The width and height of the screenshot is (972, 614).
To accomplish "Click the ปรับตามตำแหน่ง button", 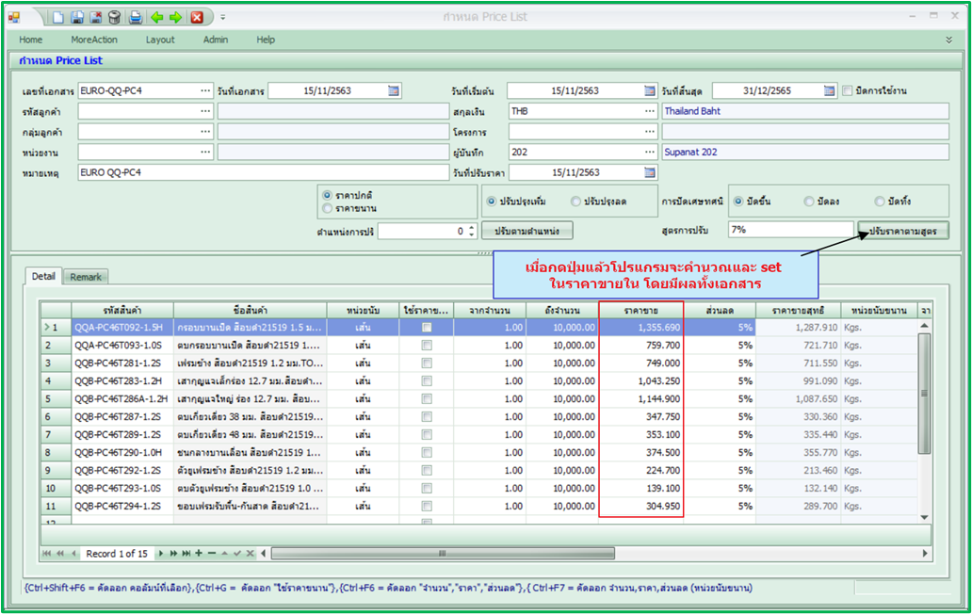I will click(x=526, y=231).
